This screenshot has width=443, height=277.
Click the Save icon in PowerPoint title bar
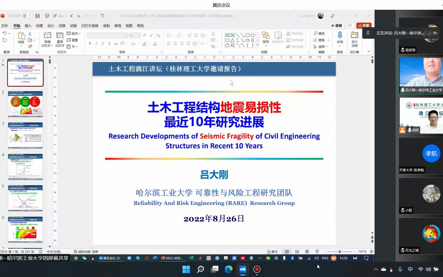[37, 16]
